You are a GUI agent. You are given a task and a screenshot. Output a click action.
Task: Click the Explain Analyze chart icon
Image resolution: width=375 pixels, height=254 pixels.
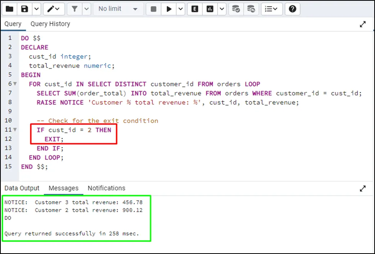click(210, 9)
